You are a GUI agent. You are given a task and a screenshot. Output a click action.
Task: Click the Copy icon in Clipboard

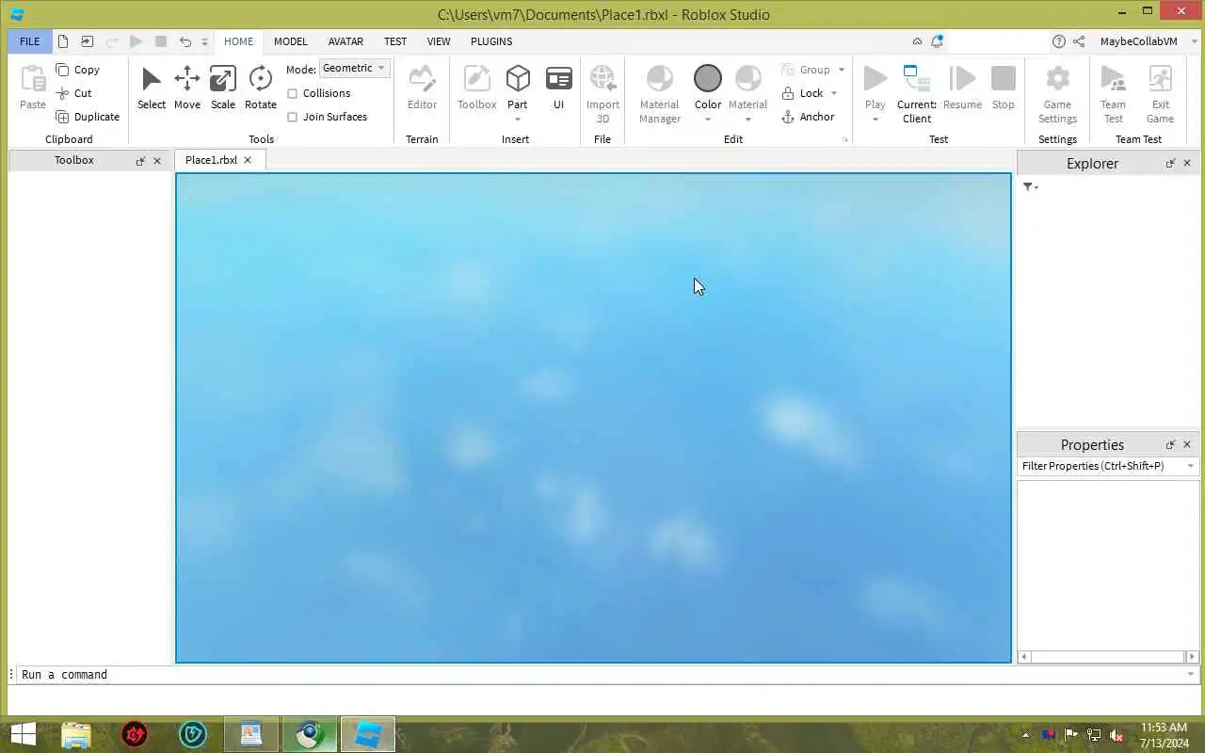pyautogui.click(x=62, y=70)
